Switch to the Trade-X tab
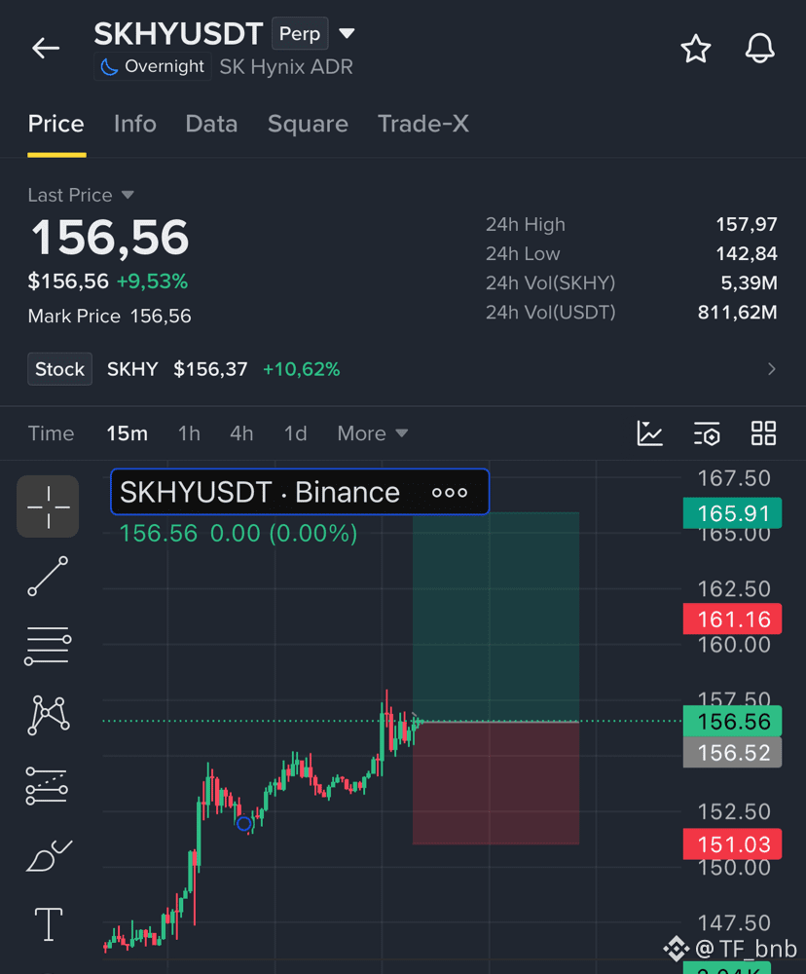The width and height of the screenshot is (806, 974). [422, 124]
